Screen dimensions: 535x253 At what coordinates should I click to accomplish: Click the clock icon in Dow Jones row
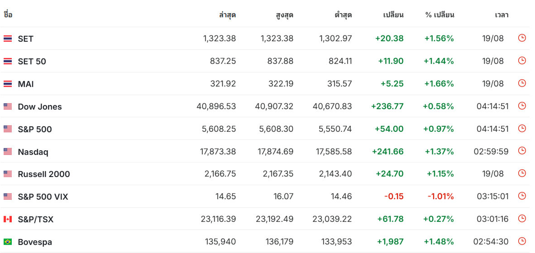(522, 106)
